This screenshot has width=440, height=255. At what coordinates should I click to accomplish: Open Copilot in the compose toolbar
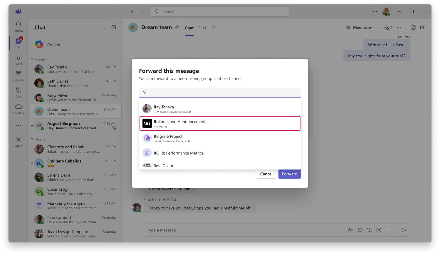pyautogui.click(x=370, y=230)
